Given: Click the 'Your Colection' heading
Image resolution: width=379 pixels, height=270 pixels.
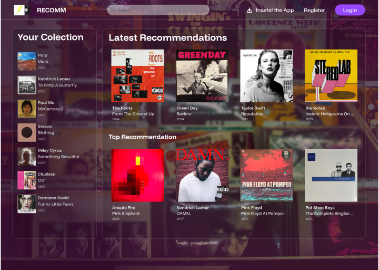Looking at the screenshot, I should pyautogui.click(x=51, y=37).
